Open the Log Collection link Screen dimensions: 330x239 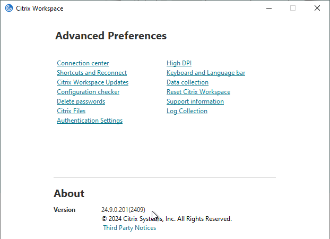click(x=187, y=111)
